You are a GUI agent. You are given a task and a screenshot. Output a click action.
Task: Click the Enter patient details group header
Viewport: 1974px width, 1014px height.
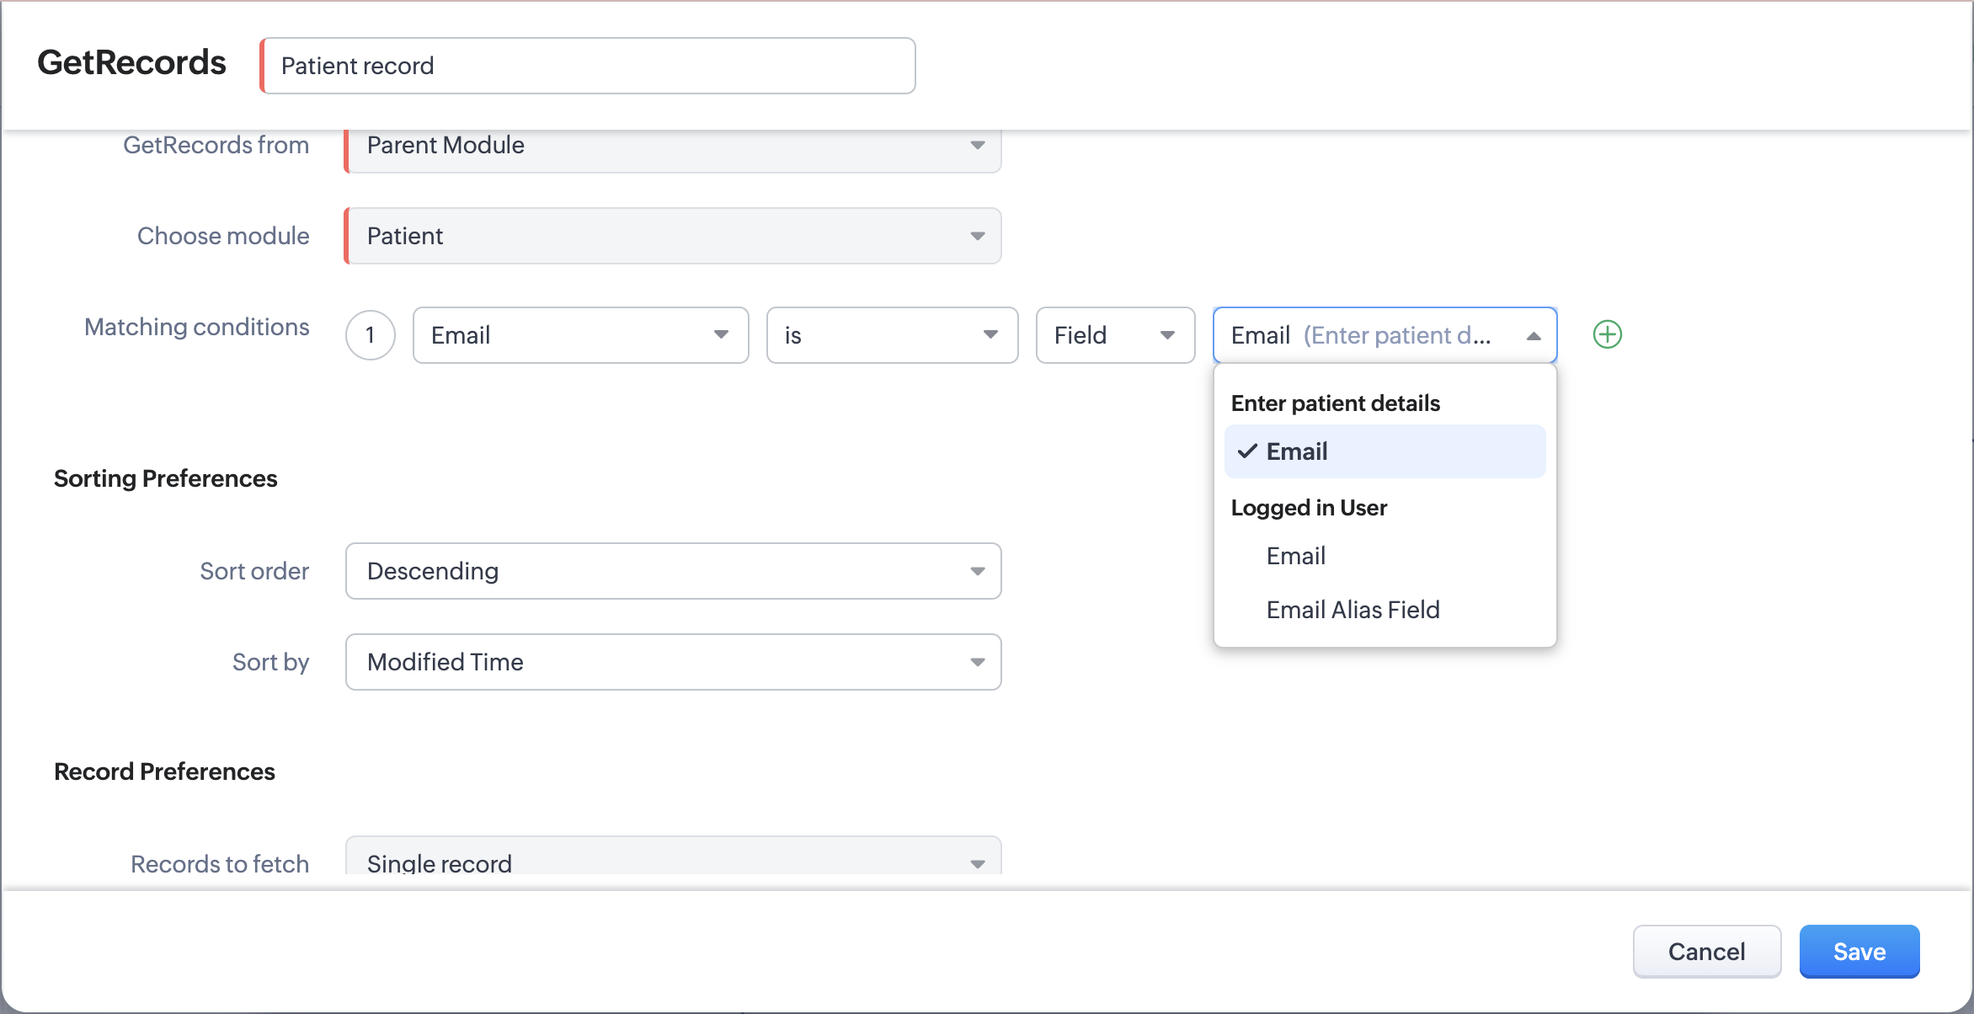1335,403
